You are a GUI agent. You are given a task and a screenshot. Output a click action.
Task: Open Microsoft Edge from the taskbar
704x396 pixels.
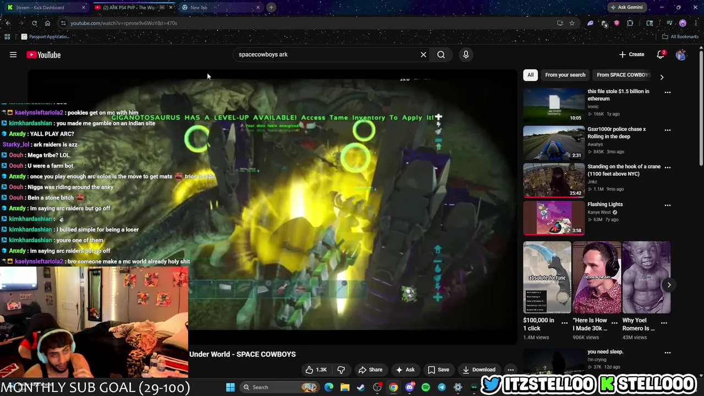(329, 387)
